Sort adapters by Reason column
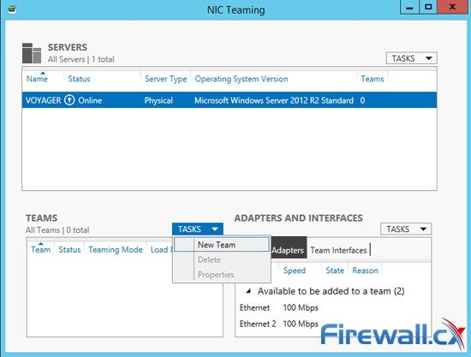This screenshot has height=357, width=471. point(366,271)
